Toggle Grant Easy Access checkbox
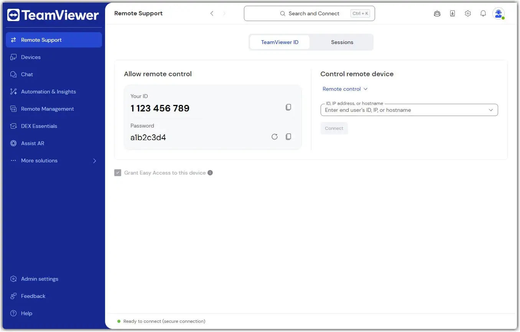Viewport: 520px width, 332px height. pyautogui.click(x=118, y=173)
